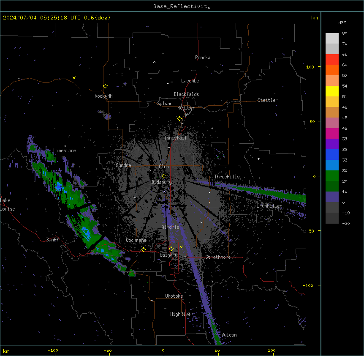Image resolution: width=364 pixels, height=356 pixels.
Task: Click the dBZ legend heading
Action: pos(342,22)
